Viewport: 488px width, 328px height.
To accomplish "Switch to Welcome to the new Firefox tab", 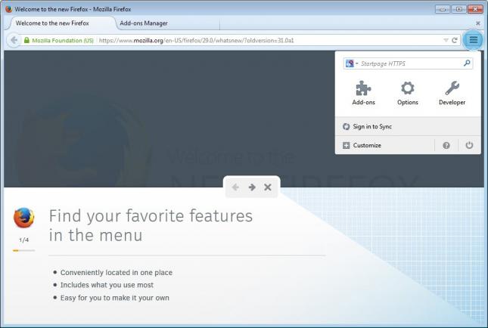I will coord(62,23).
